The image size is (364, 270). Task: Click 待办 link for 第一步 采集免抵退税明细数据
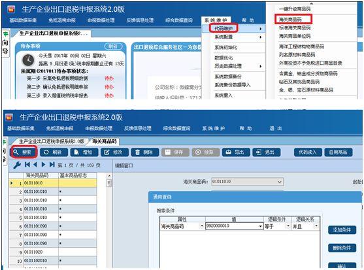point(109,78)
